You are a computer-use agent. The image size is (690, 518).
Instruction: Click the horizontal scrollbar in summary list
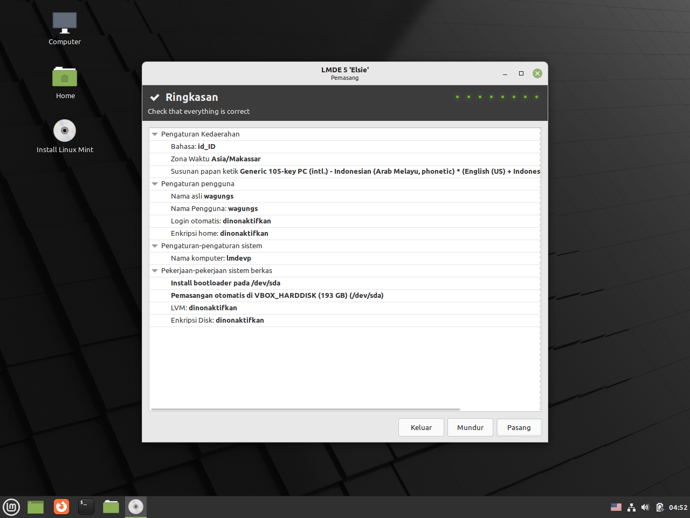(x=306, y=410)
